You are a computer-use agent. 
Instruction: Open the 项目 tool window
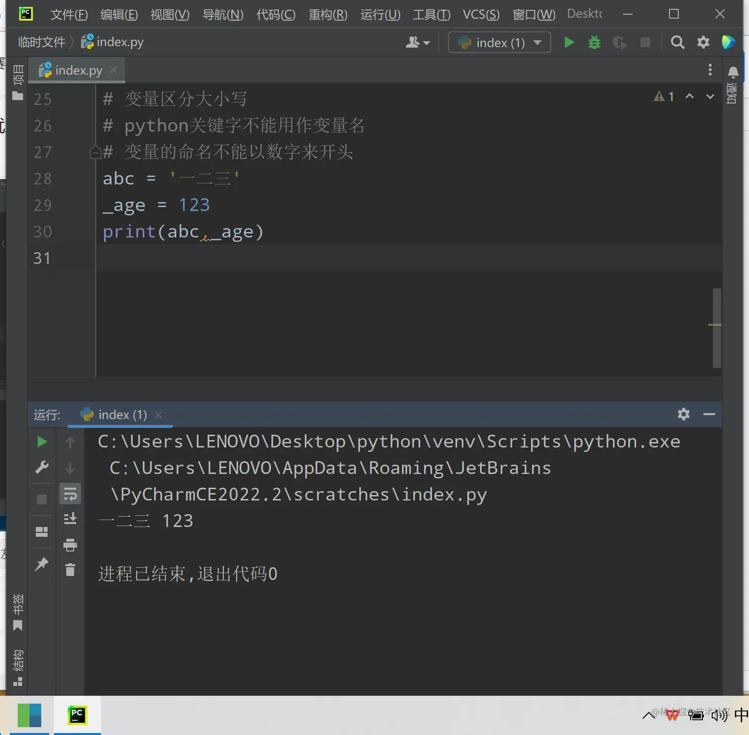tap(18, 82)
